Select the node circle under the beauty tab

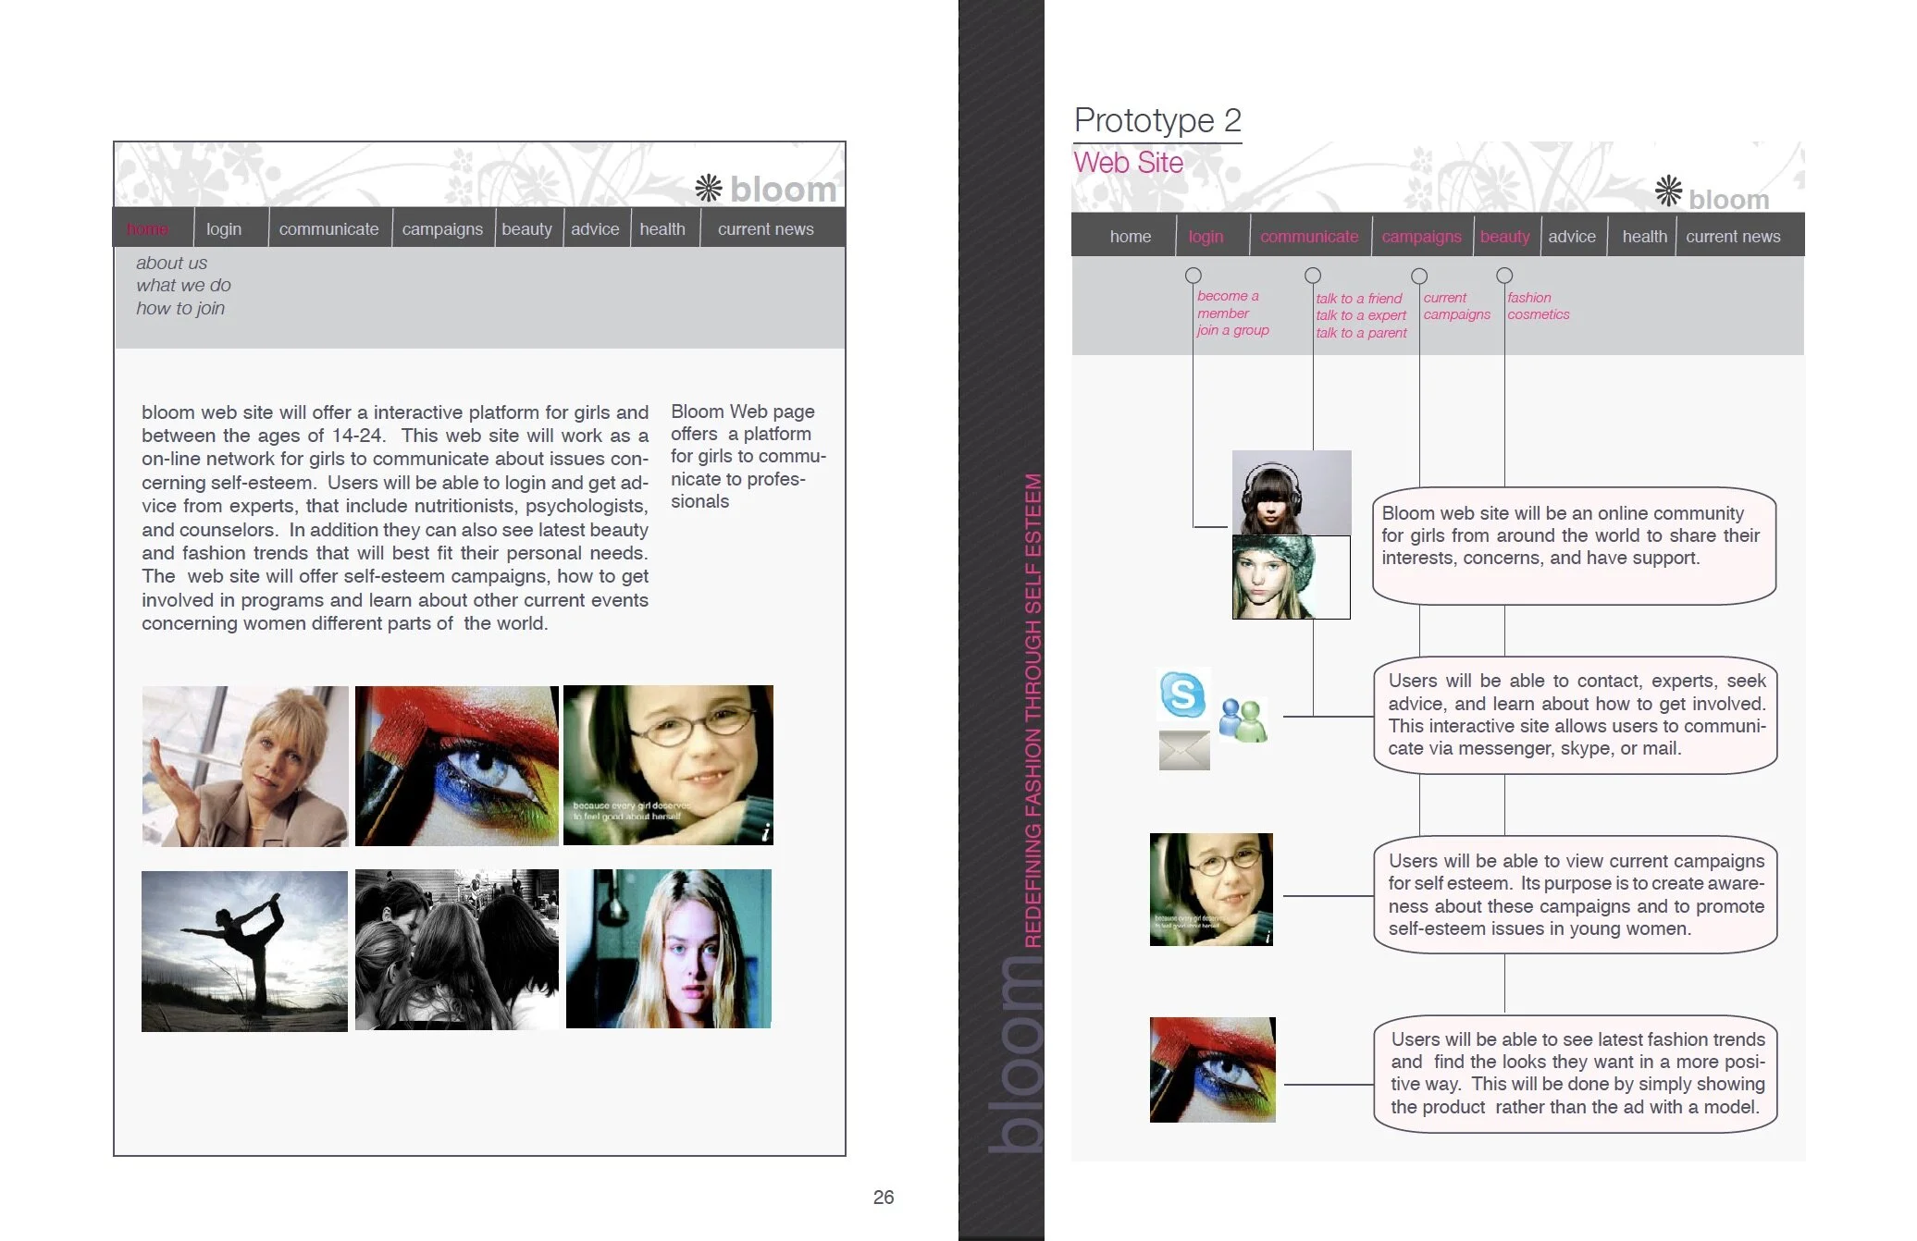[1504, 274]
